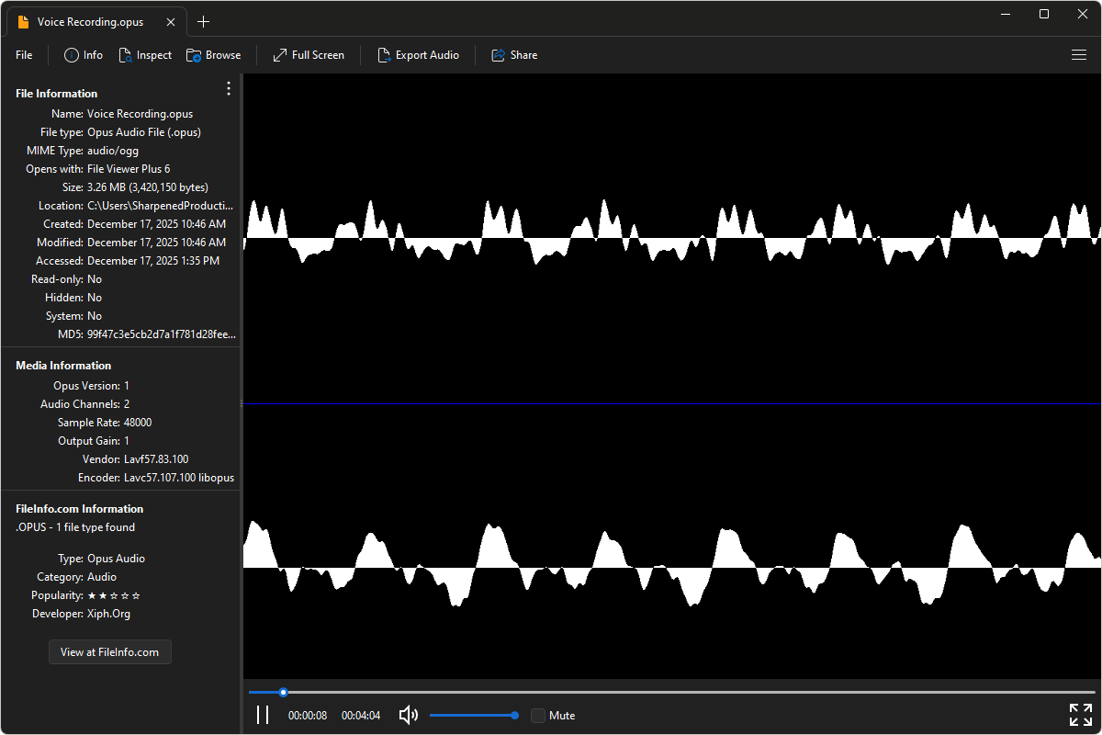
Task: Select the Inspect tool
Action: click(145, 54)
